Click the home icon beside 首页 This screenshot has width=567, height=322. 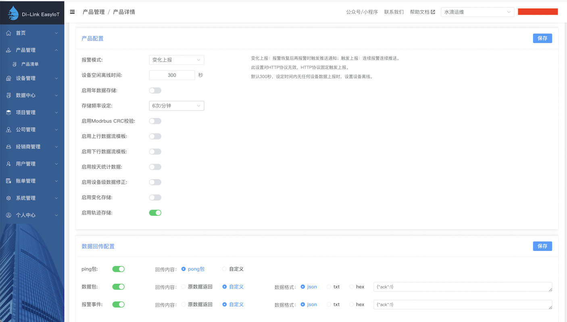tap(9, 33)
